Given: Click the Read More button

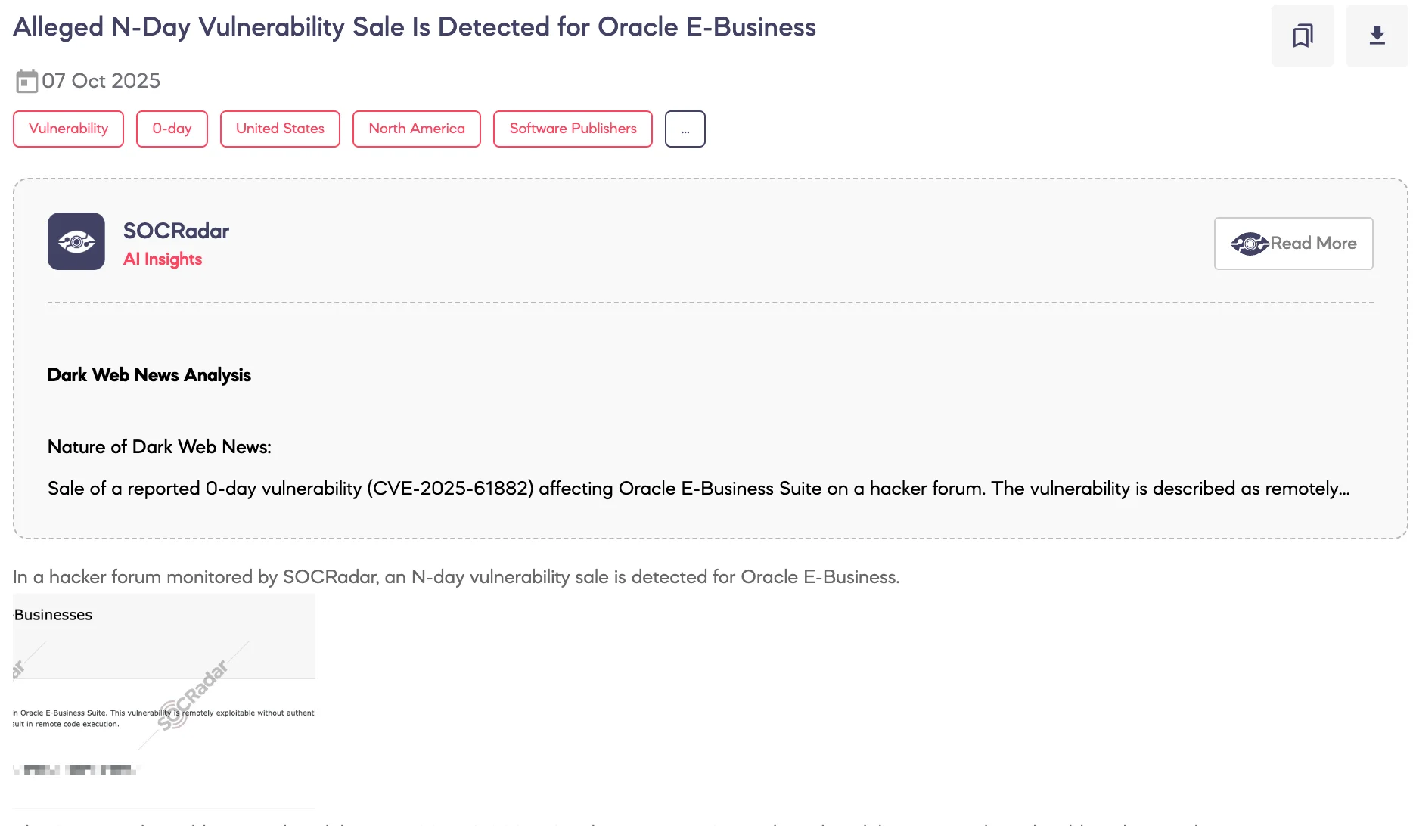Looking at the screenshot, I should pyautogui.click(x=1293, y=244).
